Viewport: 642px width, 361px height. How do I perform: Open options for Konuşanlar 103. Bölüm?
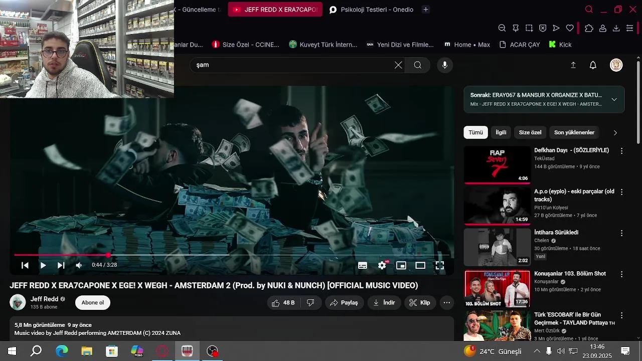(621, 274)
